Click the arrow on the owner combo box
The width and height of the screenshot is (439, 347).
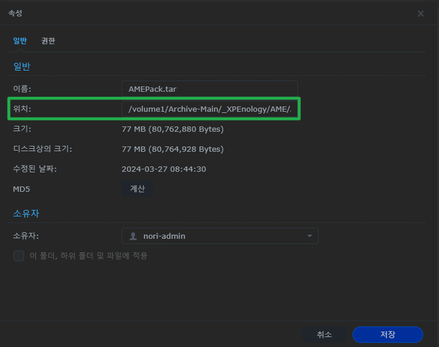(310, 236)
